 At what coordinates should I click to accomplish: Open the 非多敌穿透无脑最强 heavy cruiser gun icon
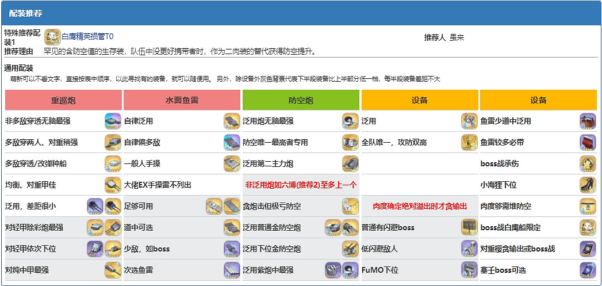click(113, 121)
